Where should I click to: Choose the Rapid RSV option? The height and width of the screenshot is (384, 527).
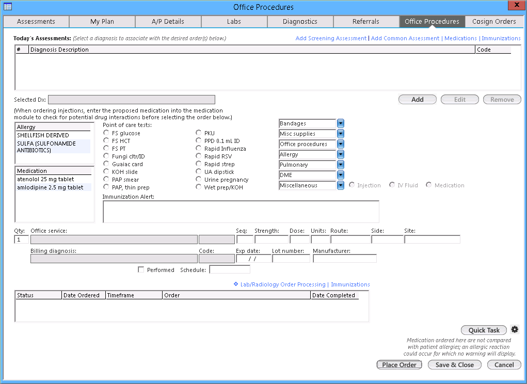click(199, 156)
